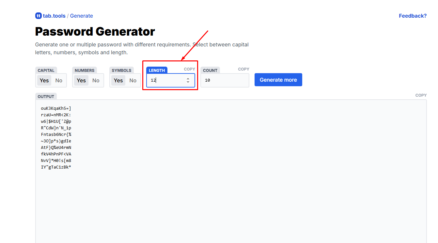Click the OUTPUT section label
The height and width of the screenshot is (243, 438).
point(46,96)
